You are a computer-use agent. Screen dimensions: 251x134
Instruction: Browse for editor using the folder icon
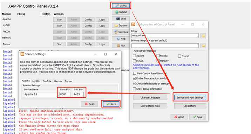coord(203,36)
